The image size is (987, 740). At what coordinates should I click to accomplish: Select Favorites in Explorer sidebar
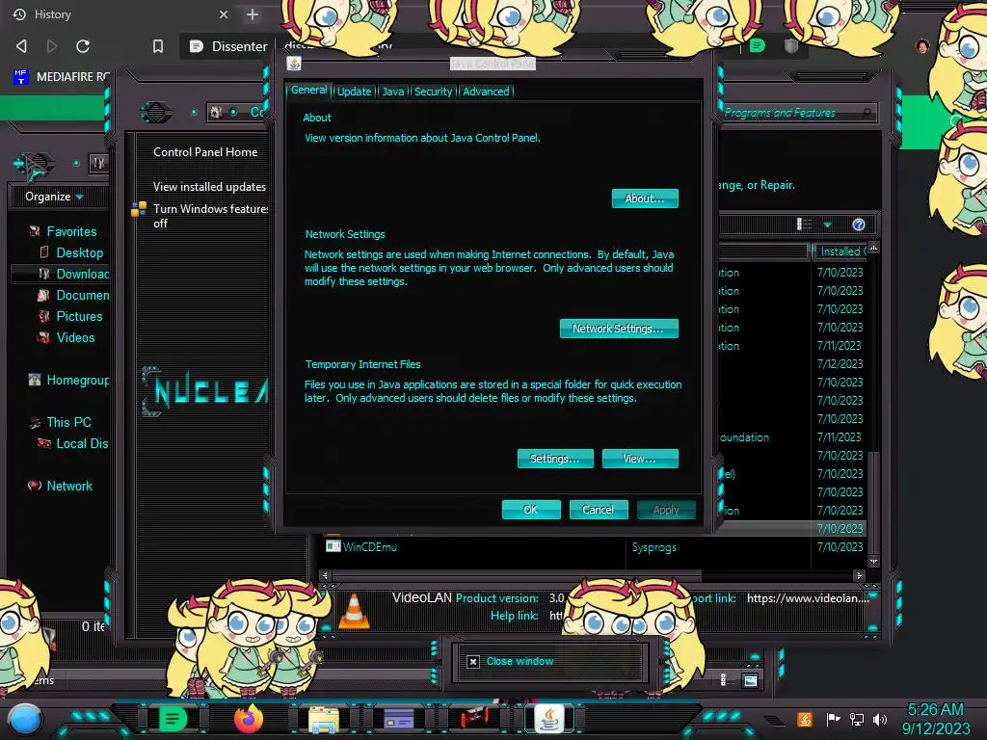point(71,231)
